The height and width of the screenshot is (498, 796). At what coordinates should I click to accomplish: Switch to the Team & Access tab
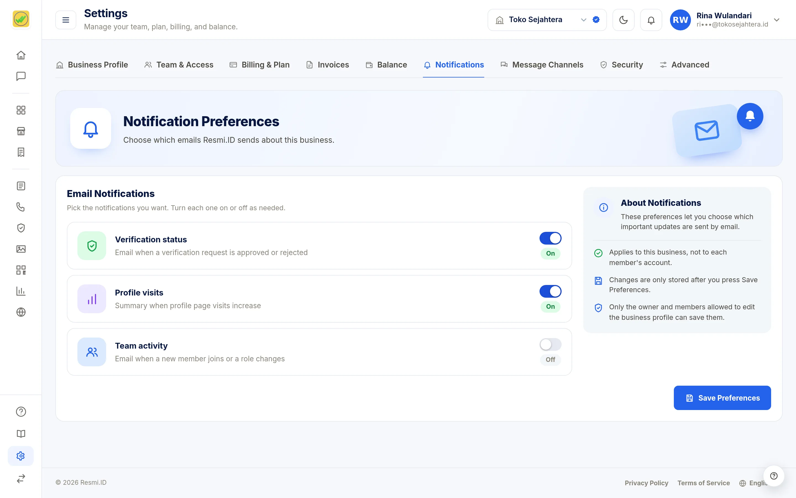coord(179,65)
